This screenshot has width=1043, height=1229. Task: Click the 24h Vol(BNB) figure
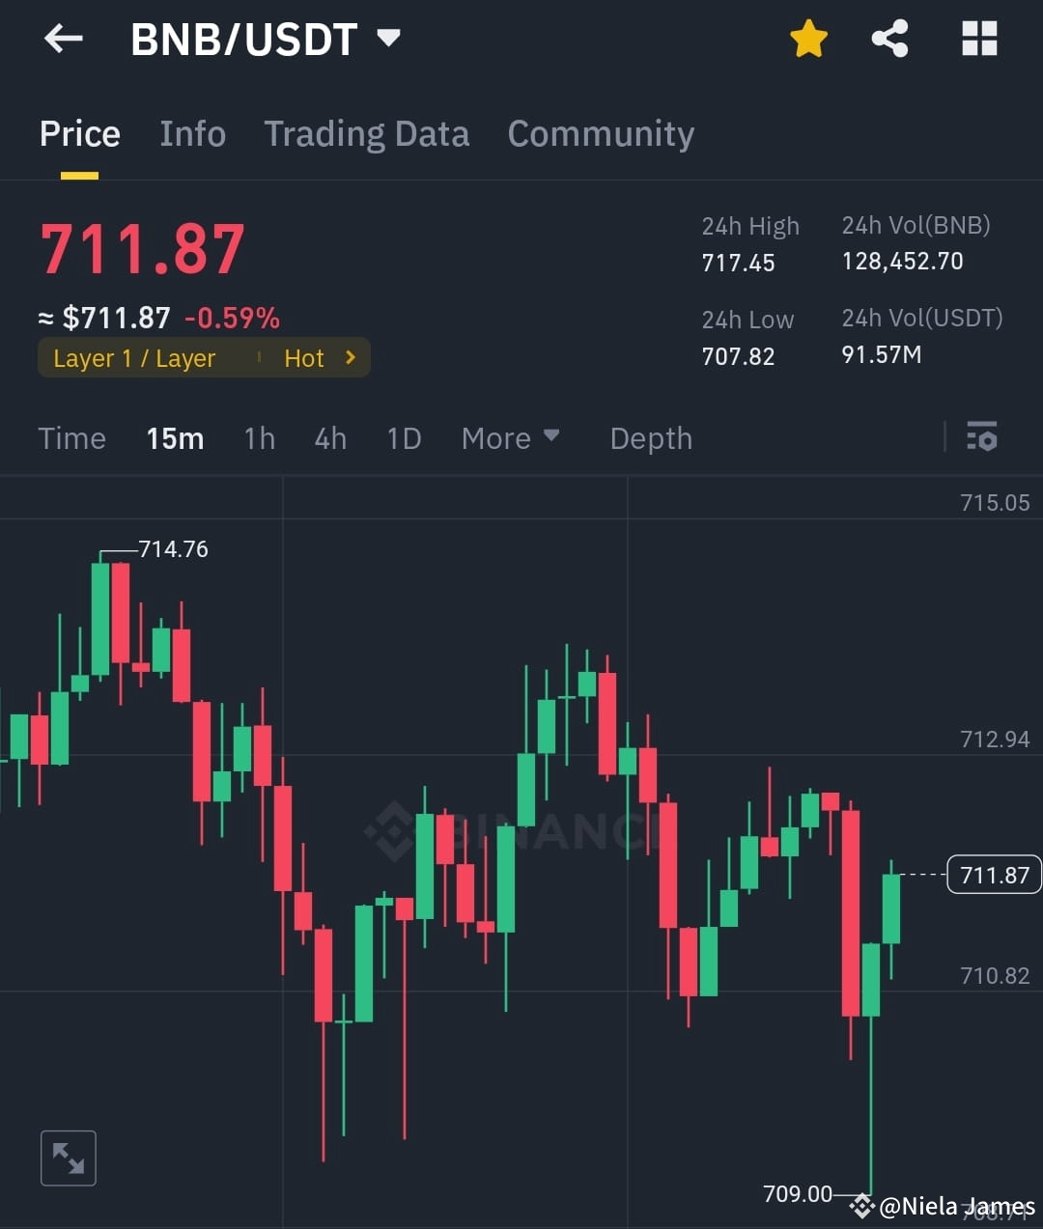point(902,261)
